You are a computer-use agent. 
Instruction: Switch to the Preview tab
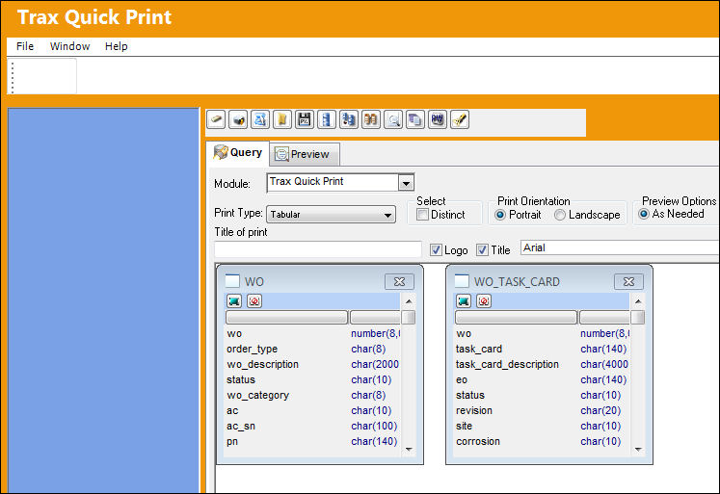(x=305, y=154)
